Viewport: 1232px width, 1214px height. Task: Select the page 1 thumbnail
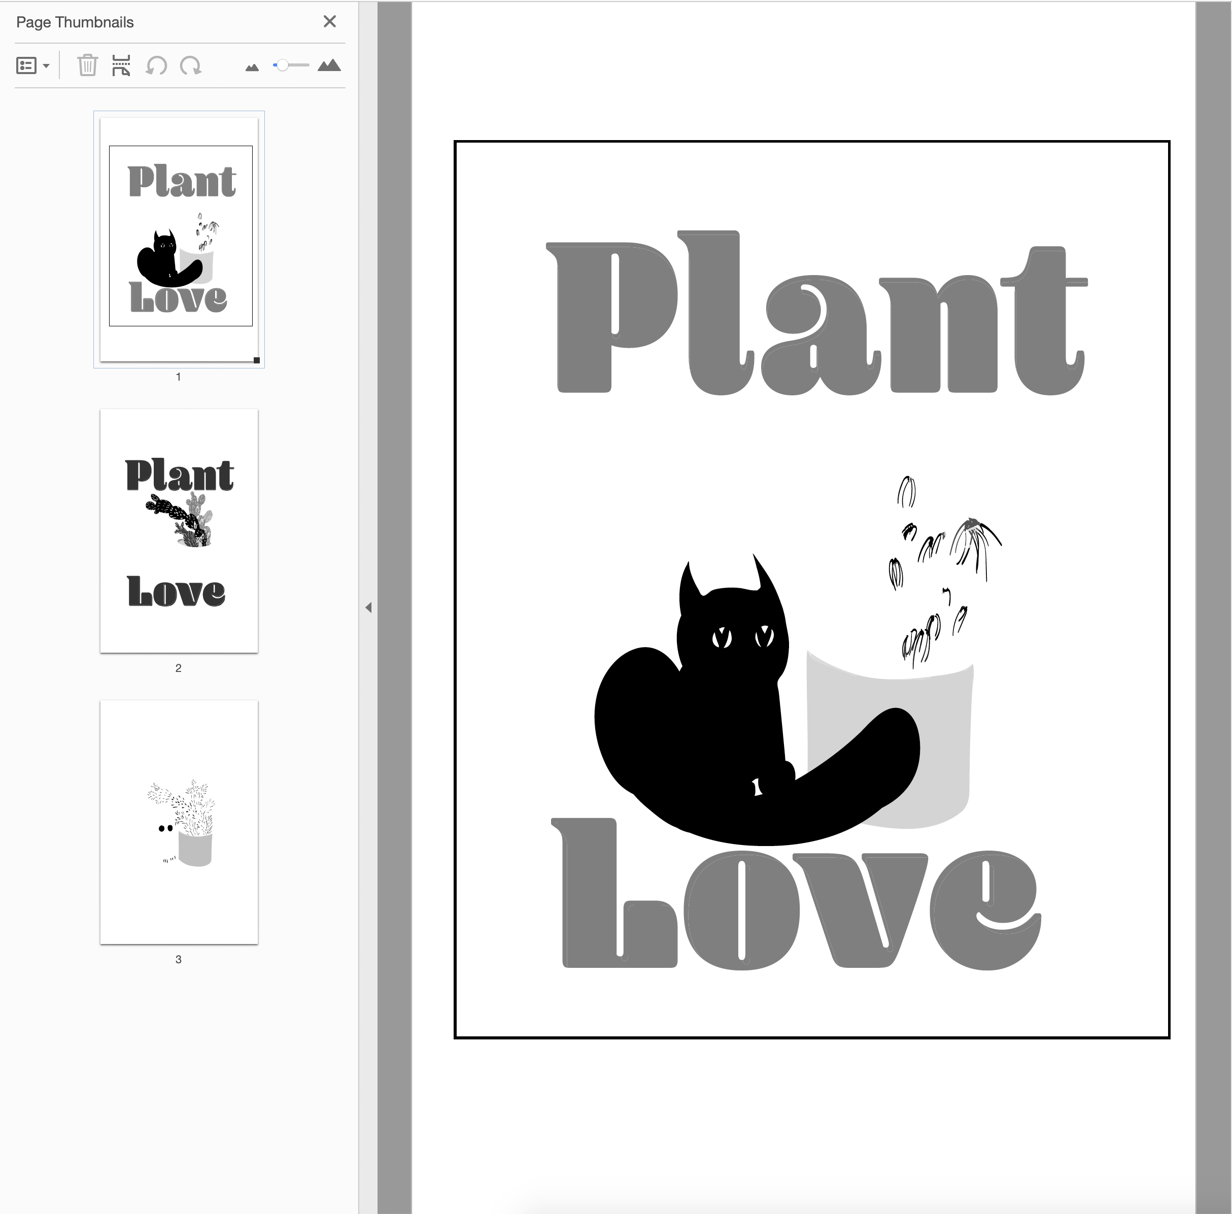179,239
